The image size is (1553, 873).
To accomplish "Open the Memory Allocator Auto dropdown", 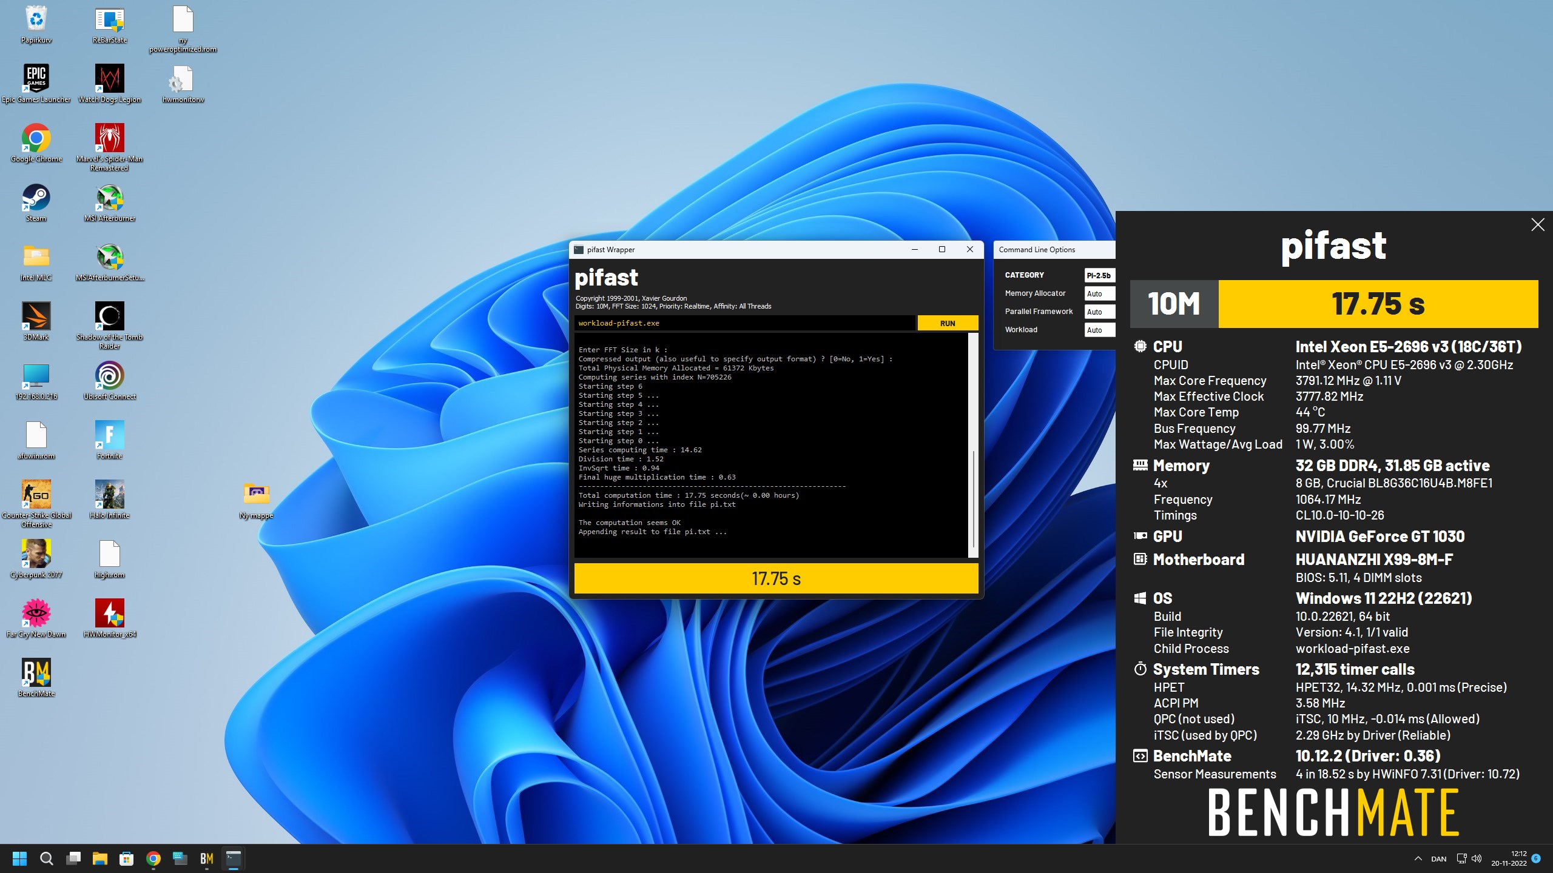I will tap(1099, 293).
